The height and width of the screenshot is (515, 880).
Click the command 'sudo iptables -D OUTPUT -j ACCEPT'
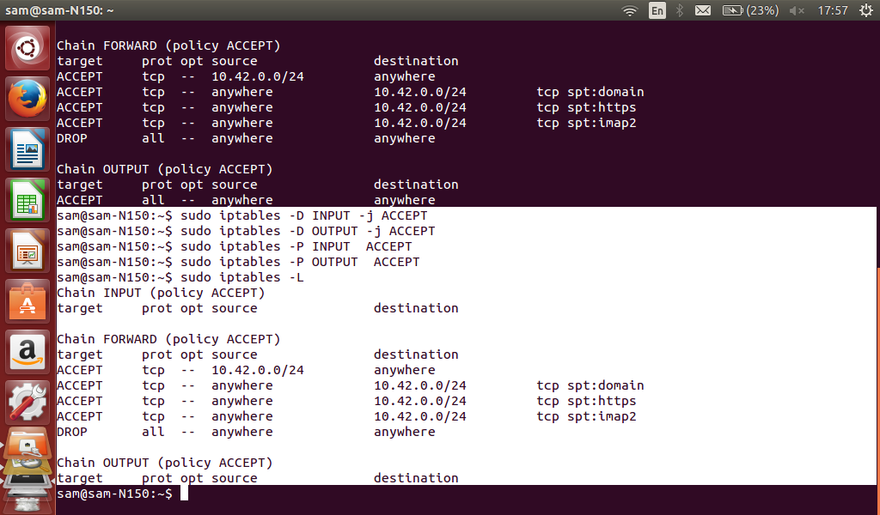[x=308, y=231]
